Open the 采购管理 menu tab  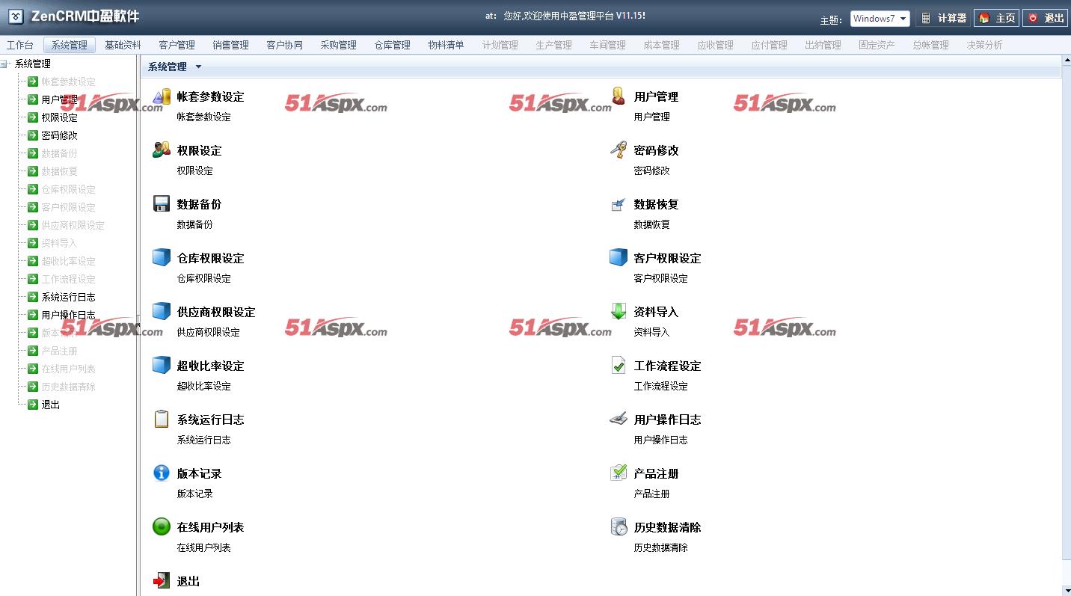338,45
